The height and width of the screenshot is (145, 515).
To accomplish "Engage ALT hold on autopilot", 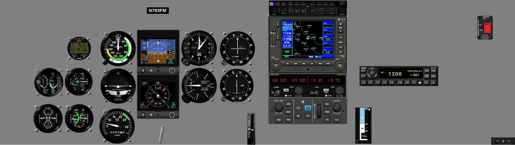I will [x=337, y=120].
